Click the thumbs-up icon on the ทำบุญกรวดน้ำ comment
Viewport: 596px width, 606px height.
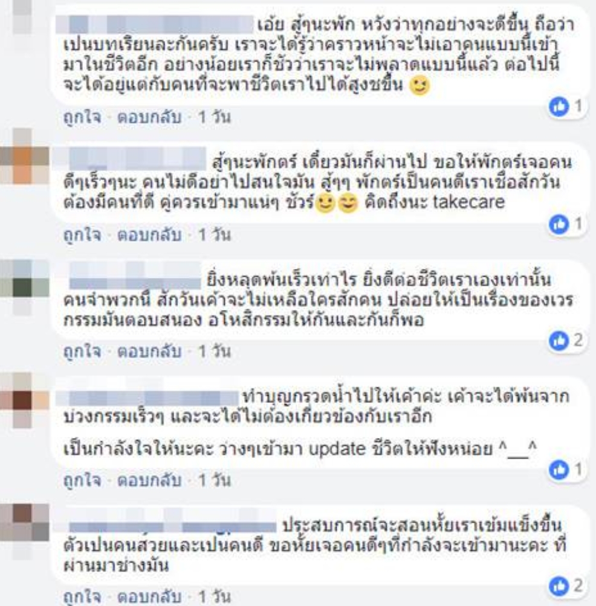(x=559, y=469)
